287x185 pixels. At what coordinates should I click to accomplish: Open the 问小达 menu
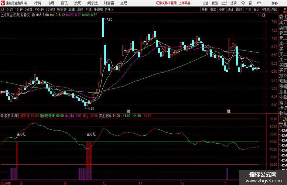point(92,3)
